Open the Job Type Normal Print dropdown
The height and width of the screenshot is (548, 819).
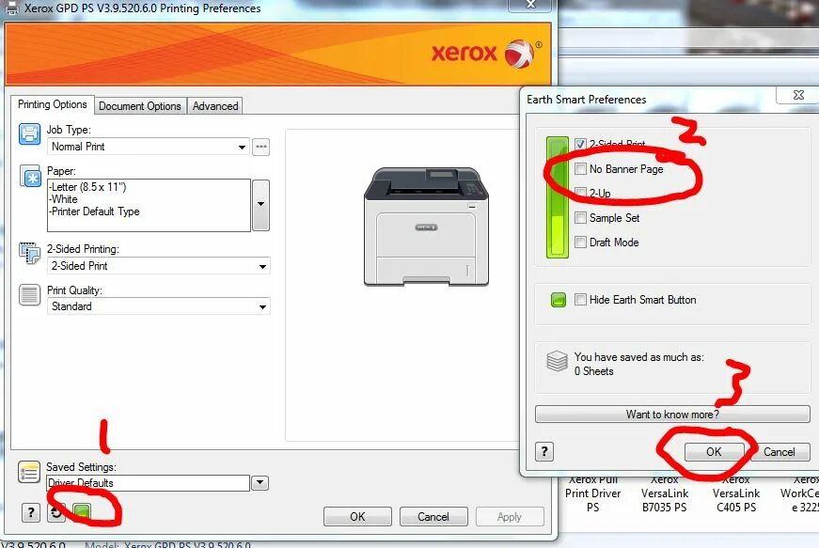148,147
